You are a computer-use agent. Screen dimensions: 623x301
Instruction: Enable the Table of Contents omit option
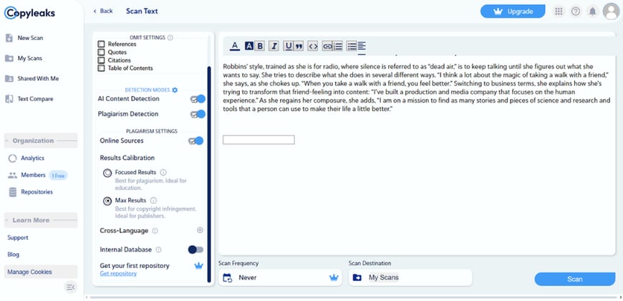pos(102,69)
